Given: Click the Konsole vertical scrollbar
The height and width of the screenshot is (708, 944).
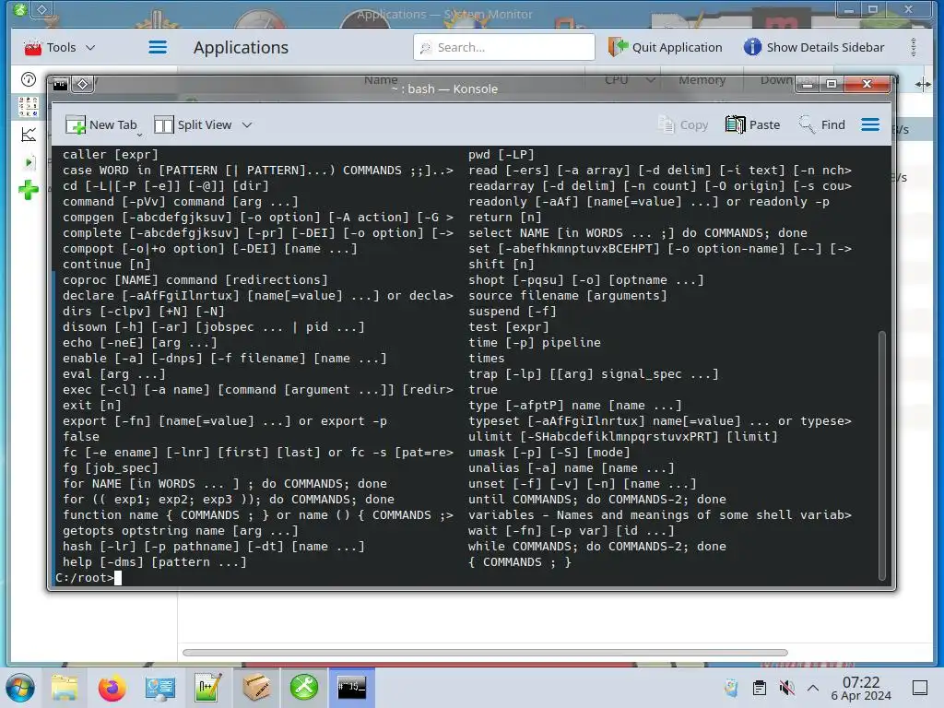Looking at the screenshot, I should 882,454.
